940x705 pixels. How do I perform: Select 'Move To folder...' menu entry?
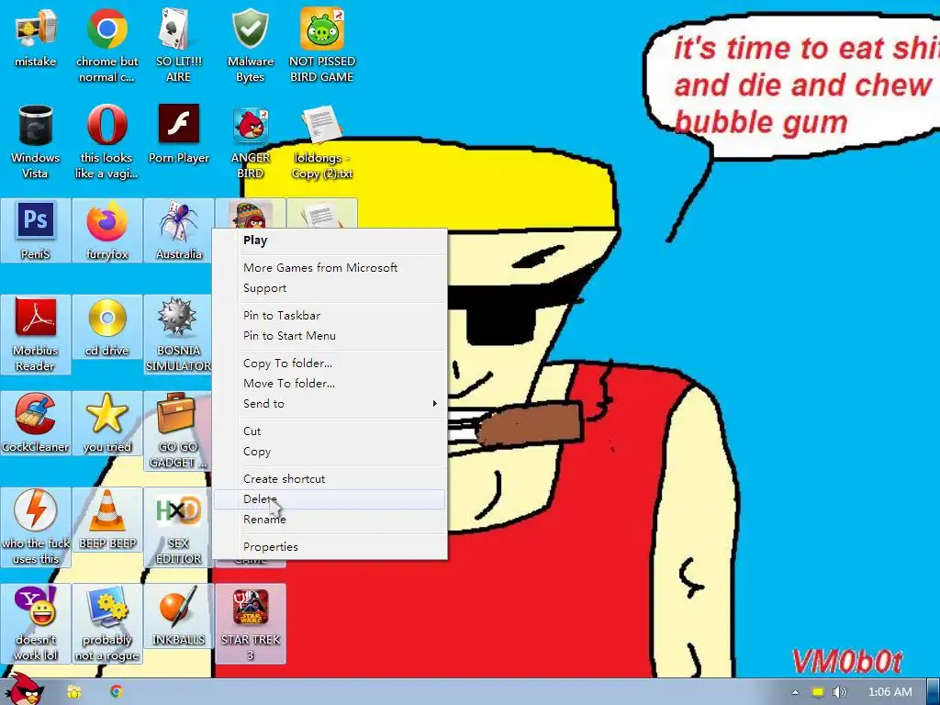click(330, 383)
